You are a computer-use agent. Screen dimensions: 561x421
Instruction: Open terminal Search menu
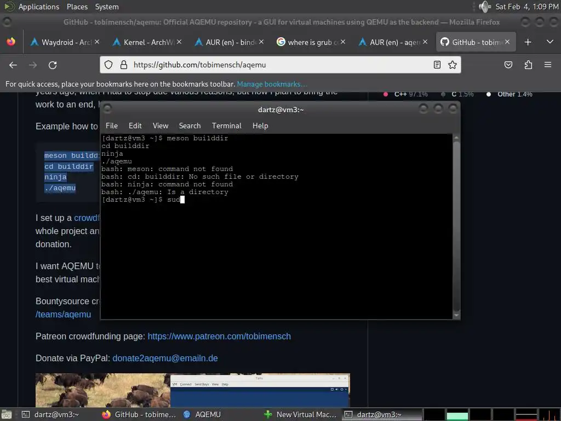point(190,126)
